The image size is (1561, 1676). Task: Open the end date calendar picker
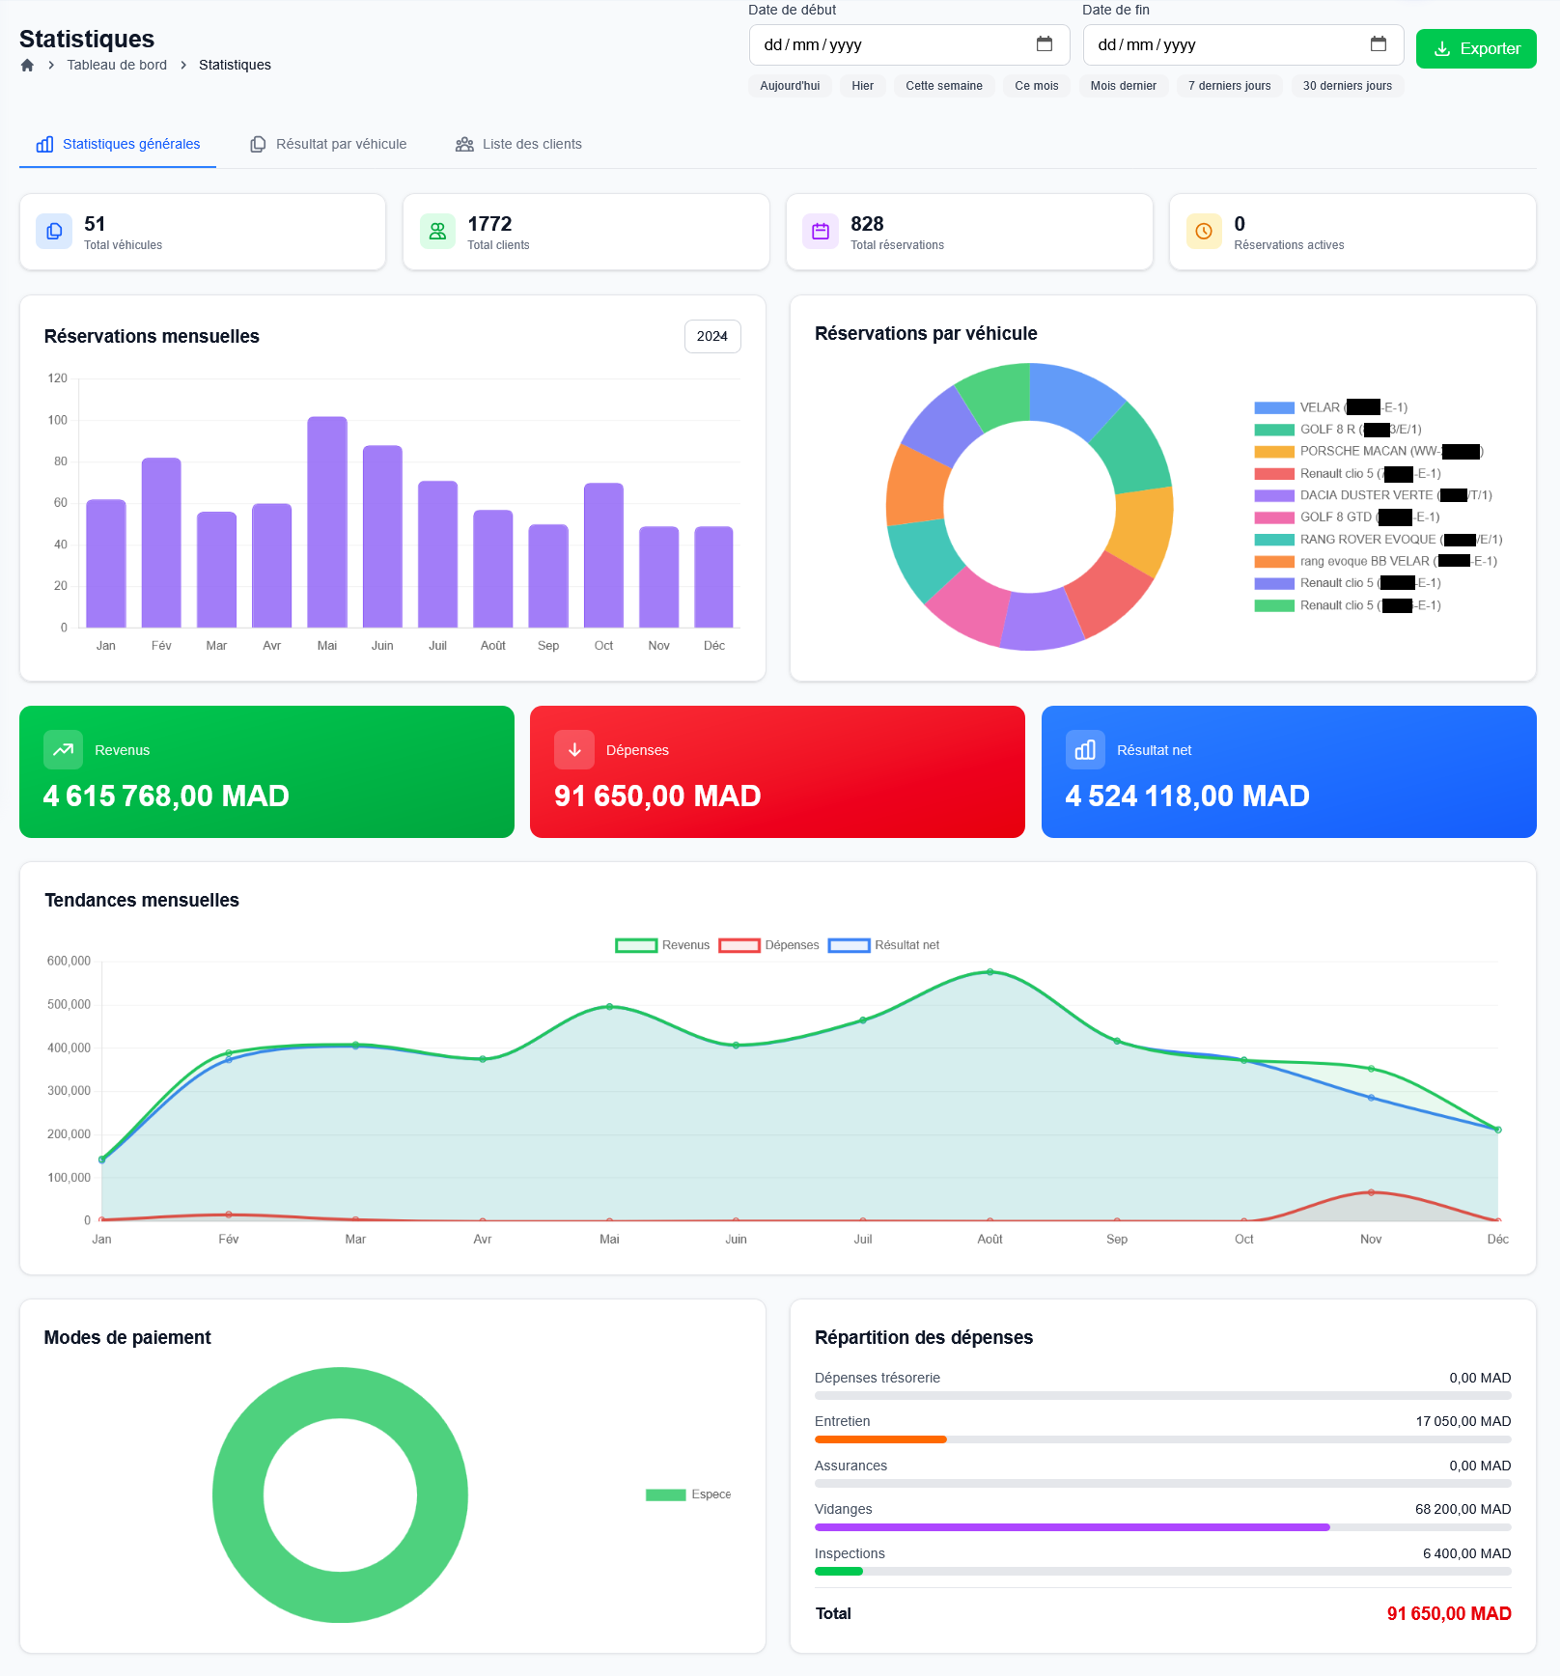click(x=1380, y=43)
